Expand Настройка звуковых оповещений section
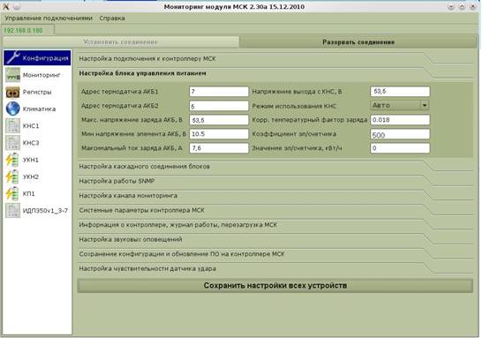This screenshot has height=338, width=483. [275, 239]
